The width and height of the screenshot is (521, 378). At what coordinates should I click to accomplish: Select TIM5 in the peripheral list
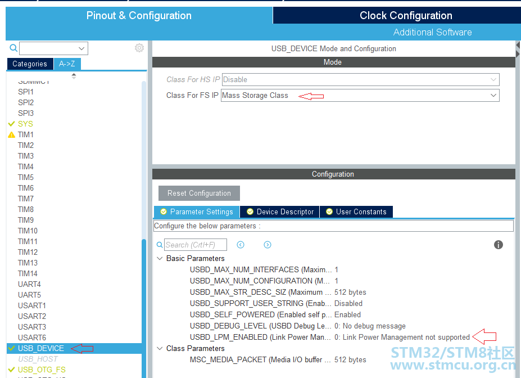[26, 177]
